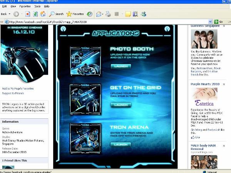Click the Back button
This screenshot has width=231, height=173.
coord(4,14)
